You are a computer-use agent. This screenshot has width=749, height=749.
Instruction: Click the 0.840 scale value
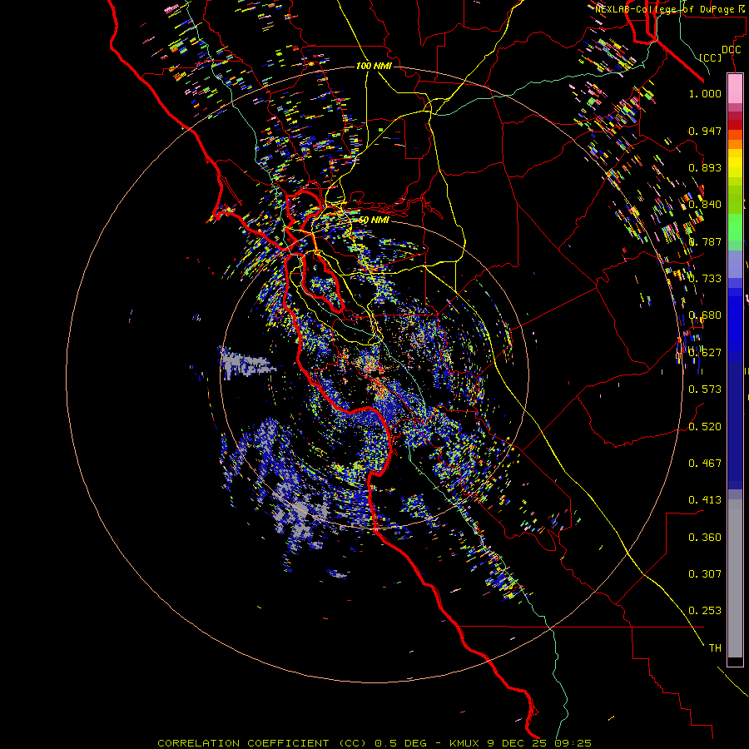click(705, 205)
